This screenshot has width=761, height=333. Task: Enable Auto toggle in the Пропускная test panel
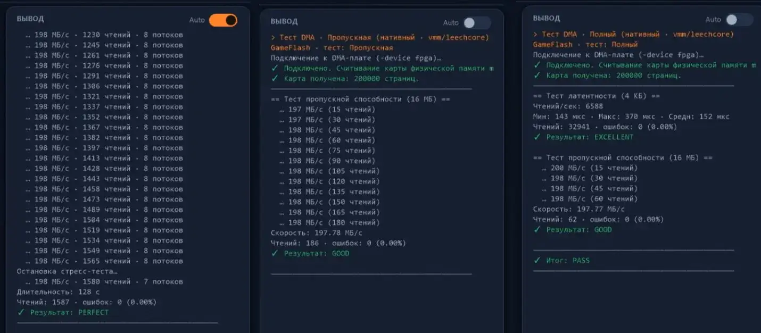click(x=477, y=23)
